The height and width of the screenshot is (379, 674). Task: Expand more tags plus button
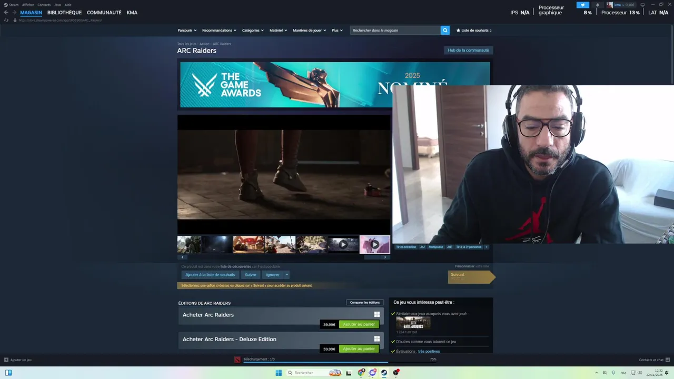pyautogui.click(x=486, y=247)
